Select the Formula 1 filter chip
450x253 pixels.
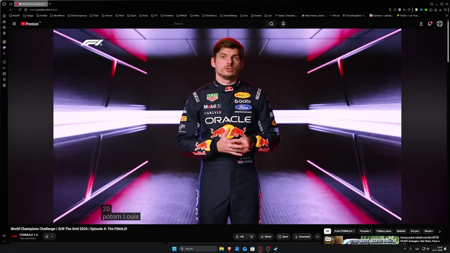365,231
